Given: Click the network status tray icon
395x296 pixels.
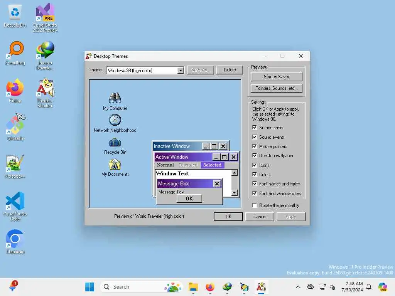Looking at the screenshot, I should [x=322, y=287].
